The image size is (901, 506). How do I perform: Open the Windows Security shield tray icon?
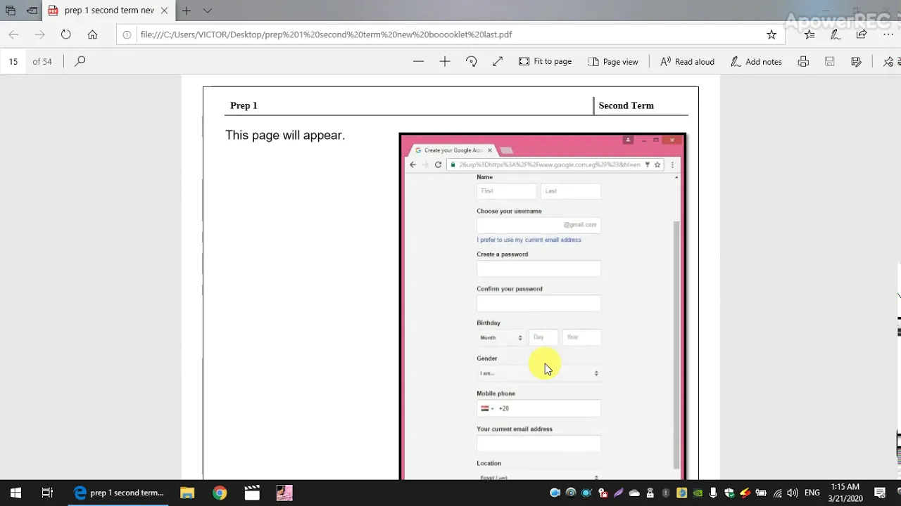tap(729, 493)
